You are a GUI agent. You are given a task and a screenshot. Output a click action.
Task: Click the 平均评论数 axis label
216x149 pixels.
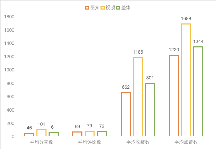pyautogui.click(x=90, y=142)
